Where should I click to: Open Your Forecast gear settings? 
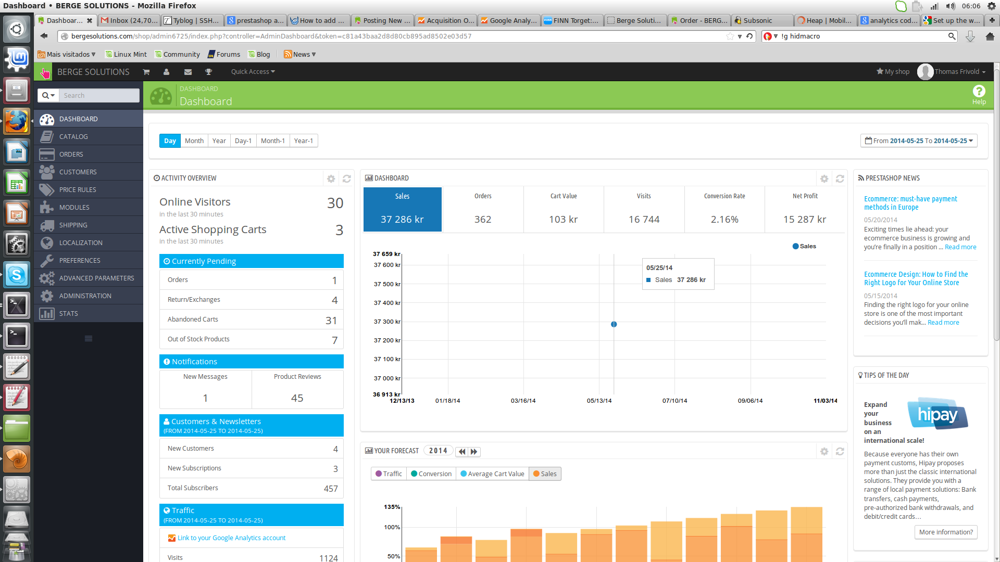click(x=824, y=451)
